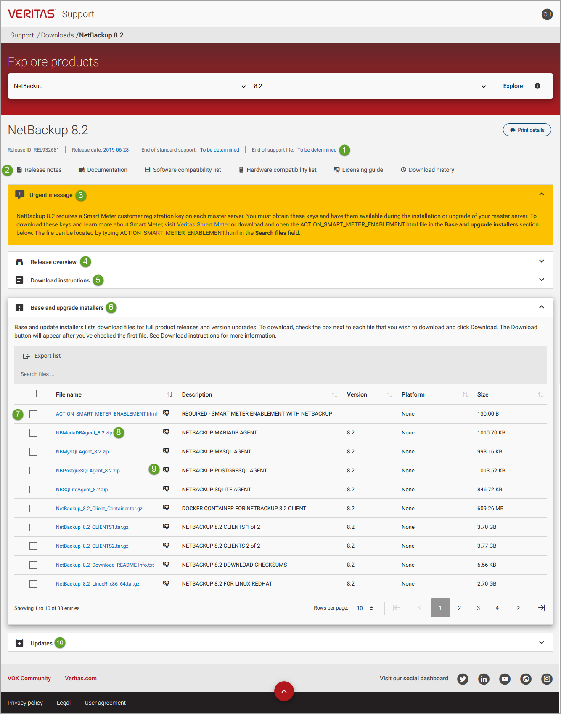Check the box for NetBackup_8.2_Client_Container.tar.gz
The image size is (561, 714).
33,509
